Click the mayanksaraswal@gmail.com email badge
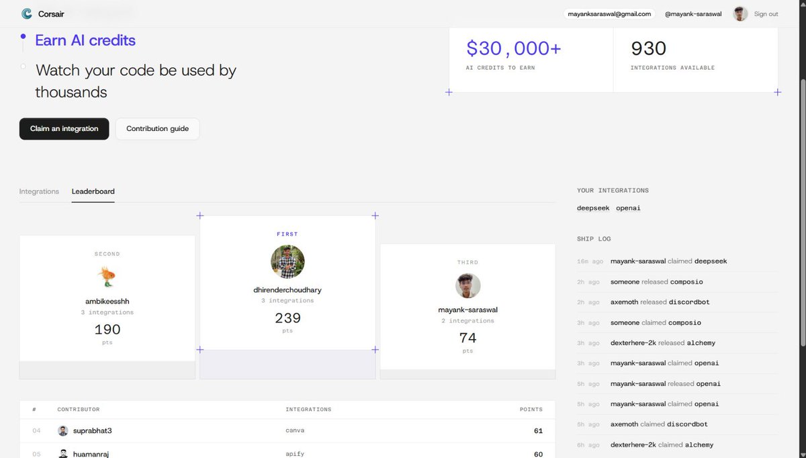This screenshot has height=458, width=806. (610, 13)
